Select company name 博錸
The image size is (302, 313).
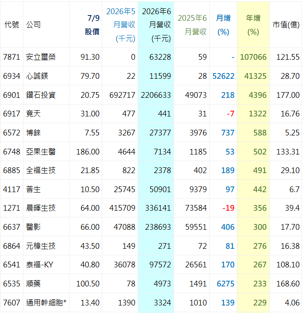(33, 133)
